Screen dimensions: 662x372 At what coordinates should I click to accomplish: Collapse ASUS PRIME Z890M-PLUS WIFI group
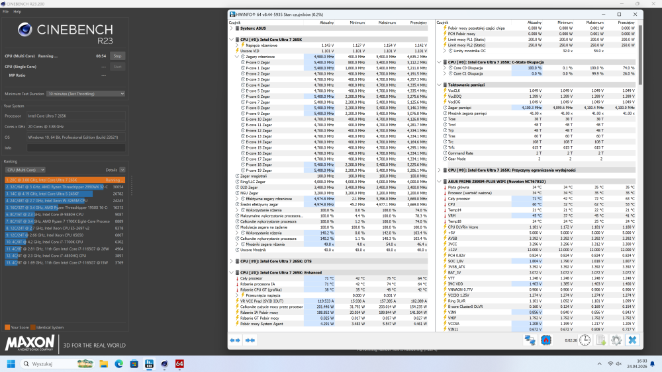(439, 182)
